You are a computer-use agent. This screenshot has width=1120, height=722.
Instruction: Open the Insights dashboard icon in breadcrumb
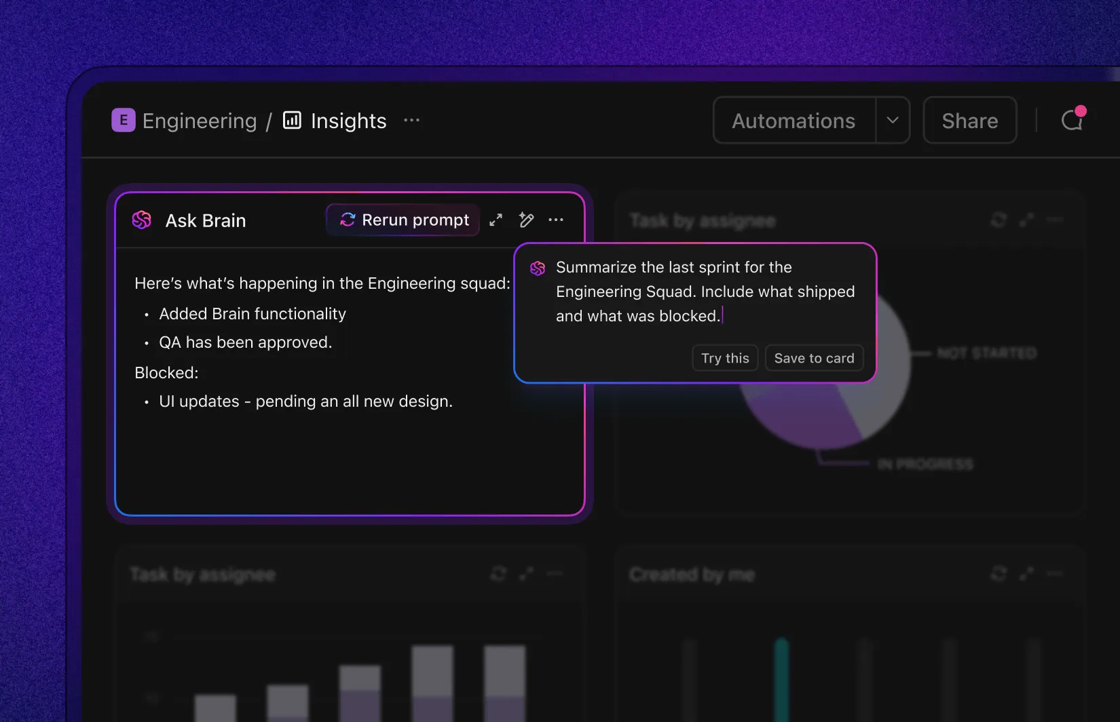[x=292, y=120]
